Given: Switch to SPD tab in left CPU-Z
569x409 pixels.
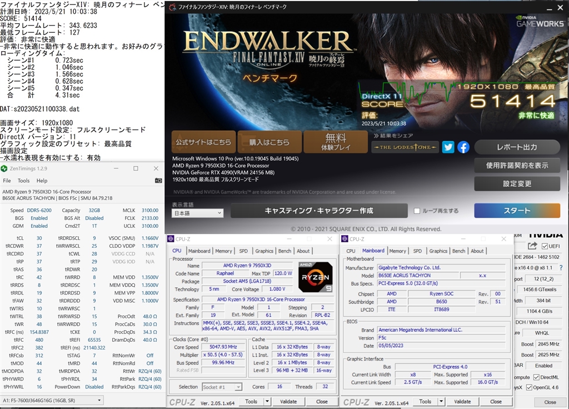Looking at the screenshot, I should pos(243,251).
